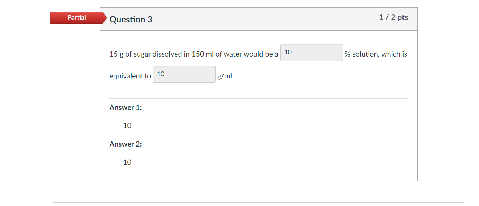The width and height of the screenshot is (479, 206).
Task: Click the value 10 under Answer 1
Action: pyautogui.click(x=127, y=126)
